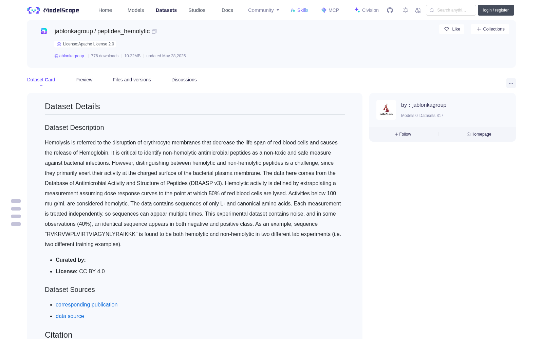Click the ModelScope logo
Screen dimensions: 543x339
point(53,10)
